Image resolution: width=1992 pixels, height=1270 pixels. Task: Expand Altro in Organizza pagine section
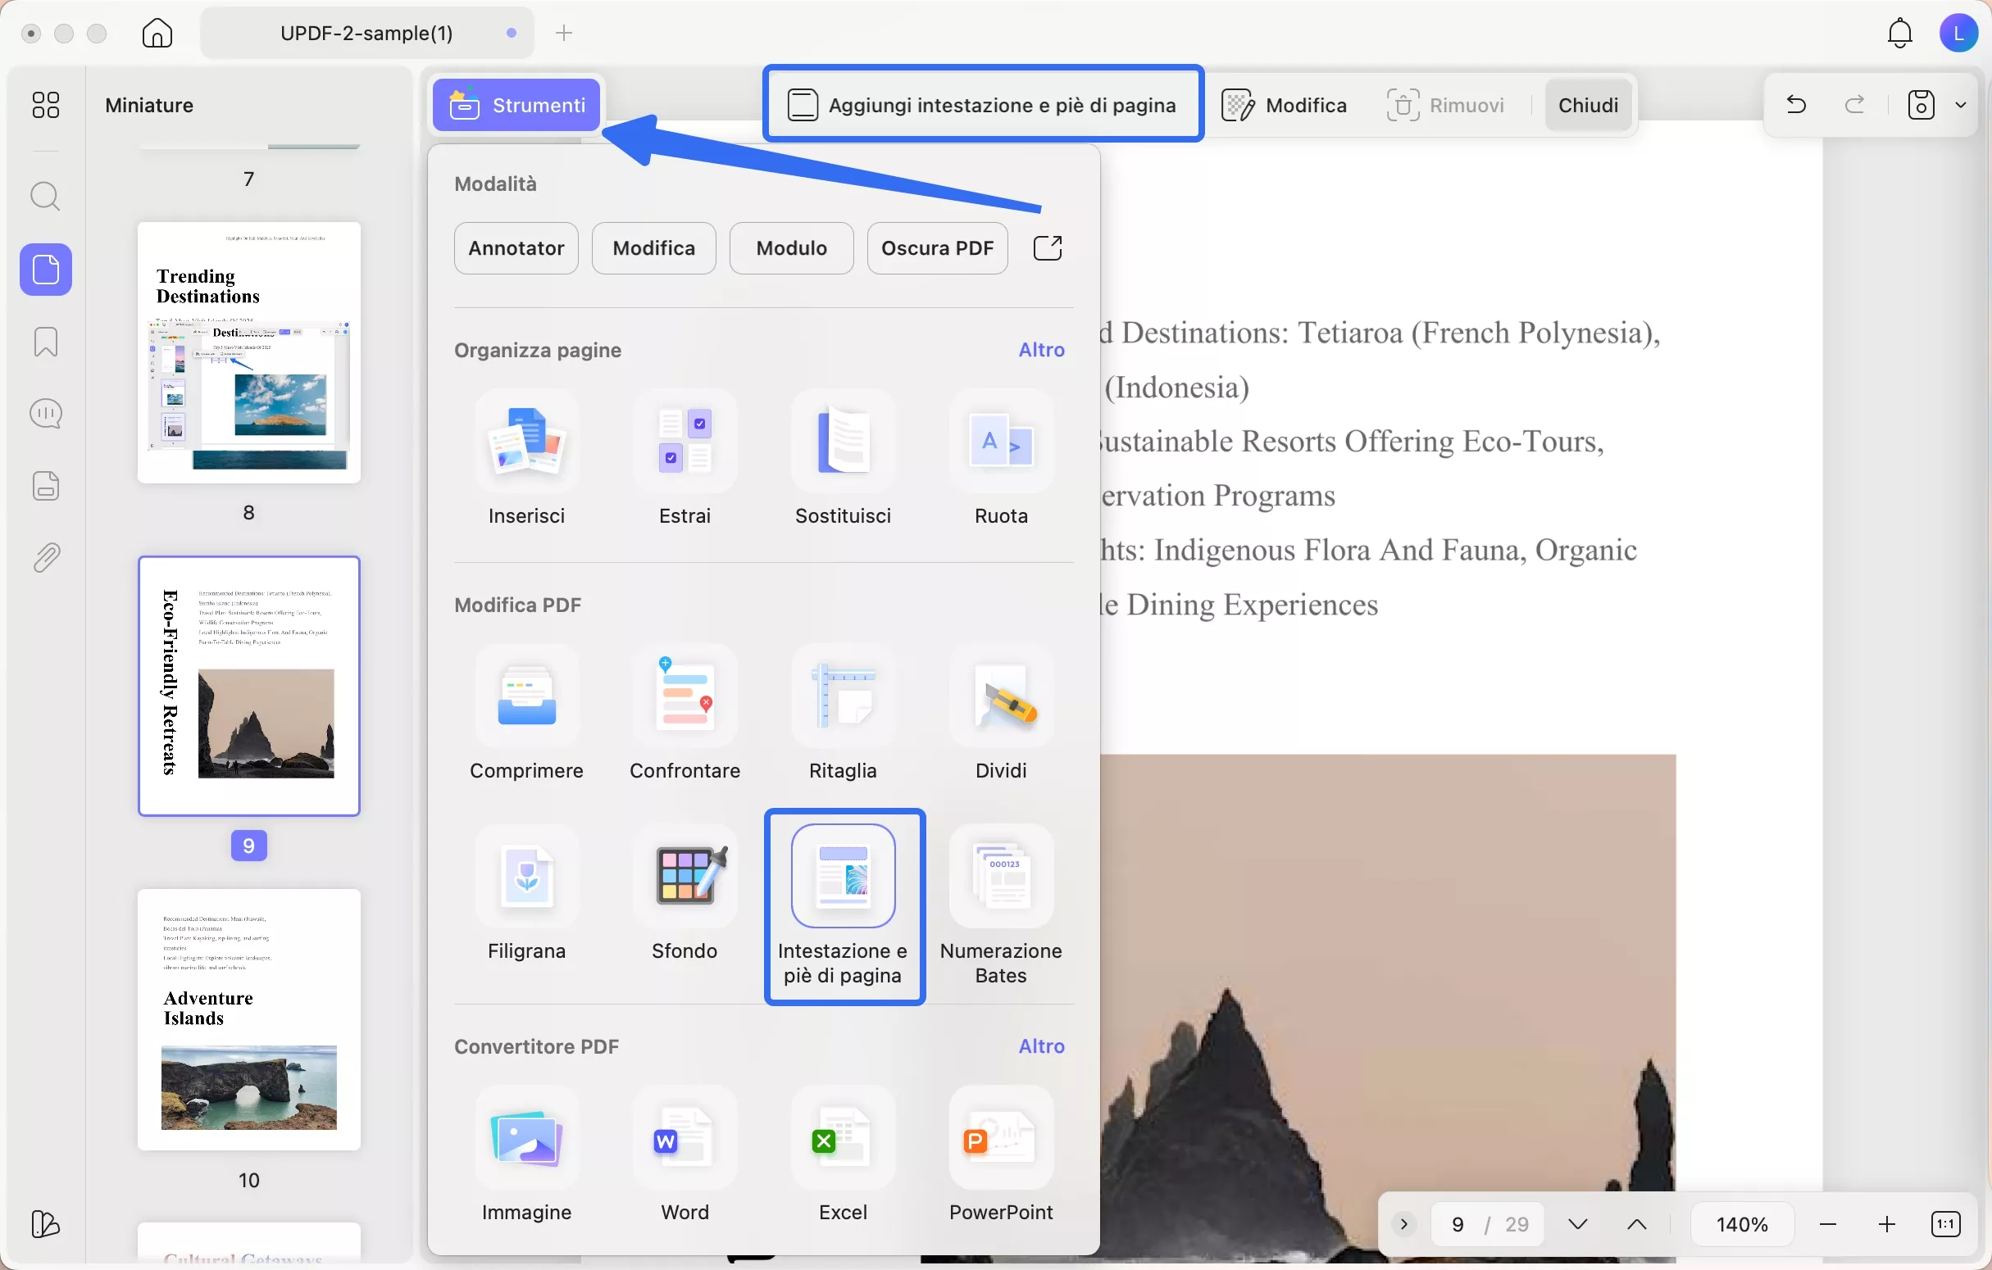tap(1040, 350)
